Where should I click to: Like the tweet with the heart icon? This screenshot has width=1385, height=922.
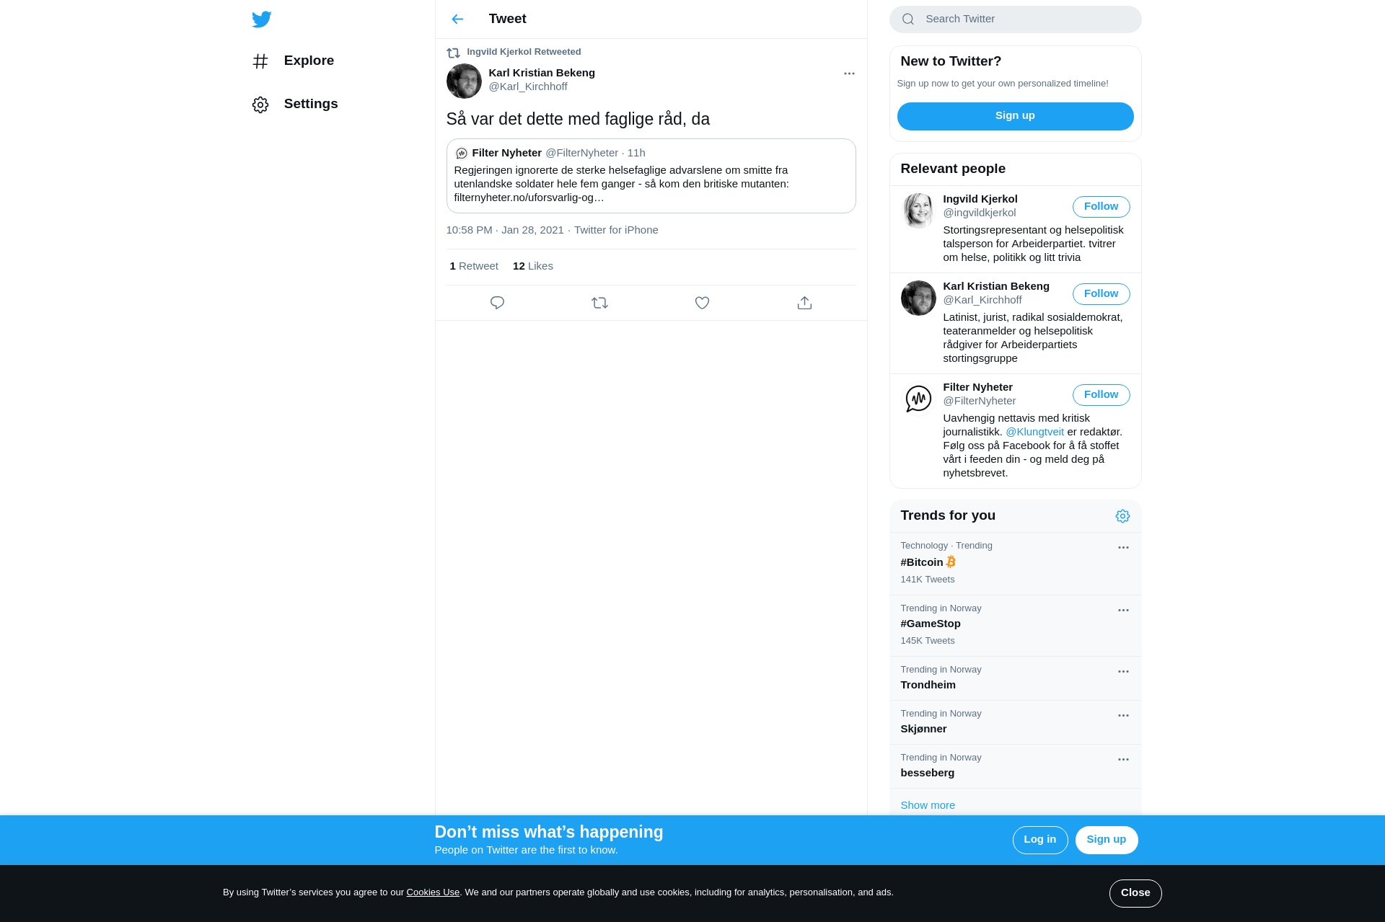point(702,303)
